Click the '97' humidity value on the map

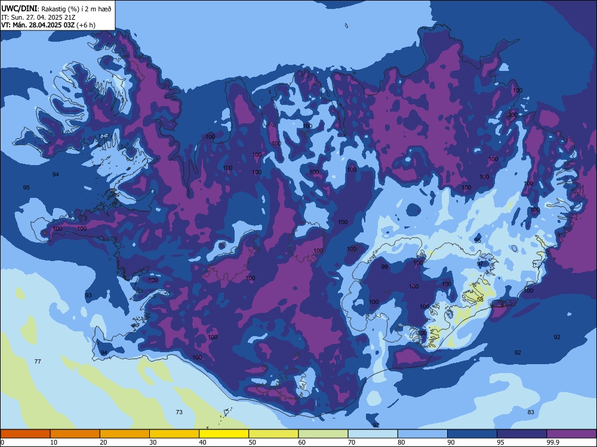tap(480, 263)
